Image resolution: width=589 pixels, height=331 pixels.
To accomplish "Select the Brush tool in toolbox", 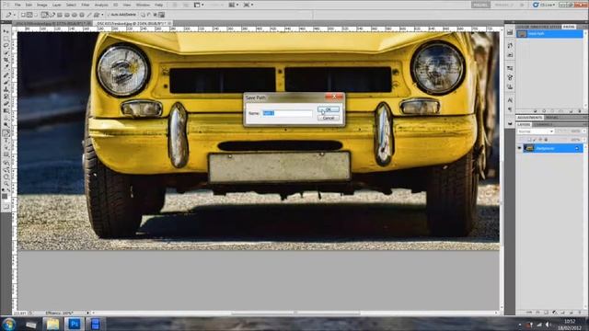I will (6, 82).
